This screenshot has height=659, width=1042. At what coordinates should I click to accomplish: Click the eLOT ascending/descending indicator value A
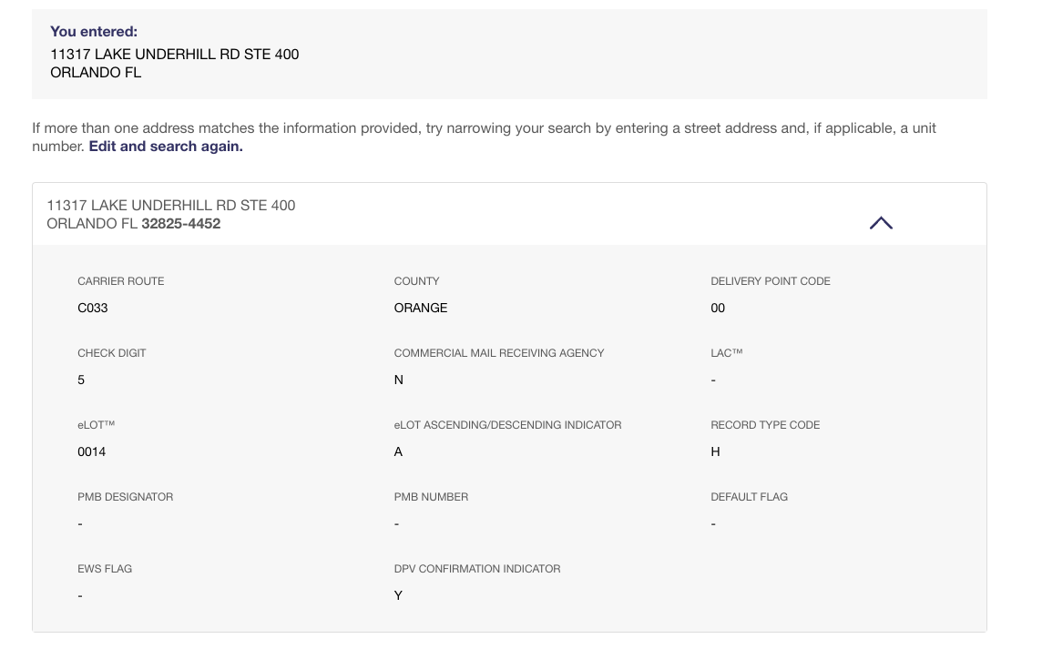(x=398, y=451)
